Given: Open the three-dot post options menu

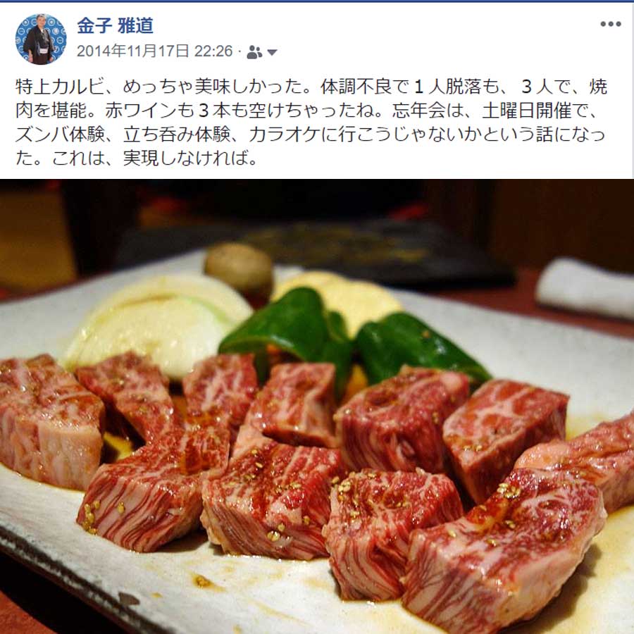Looking at the screenshot, I should click(x=611, y=24).
